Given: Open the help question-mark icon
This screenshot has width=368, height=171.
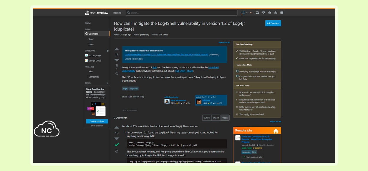Looking at the screenshot, I should tap(269, 13).
